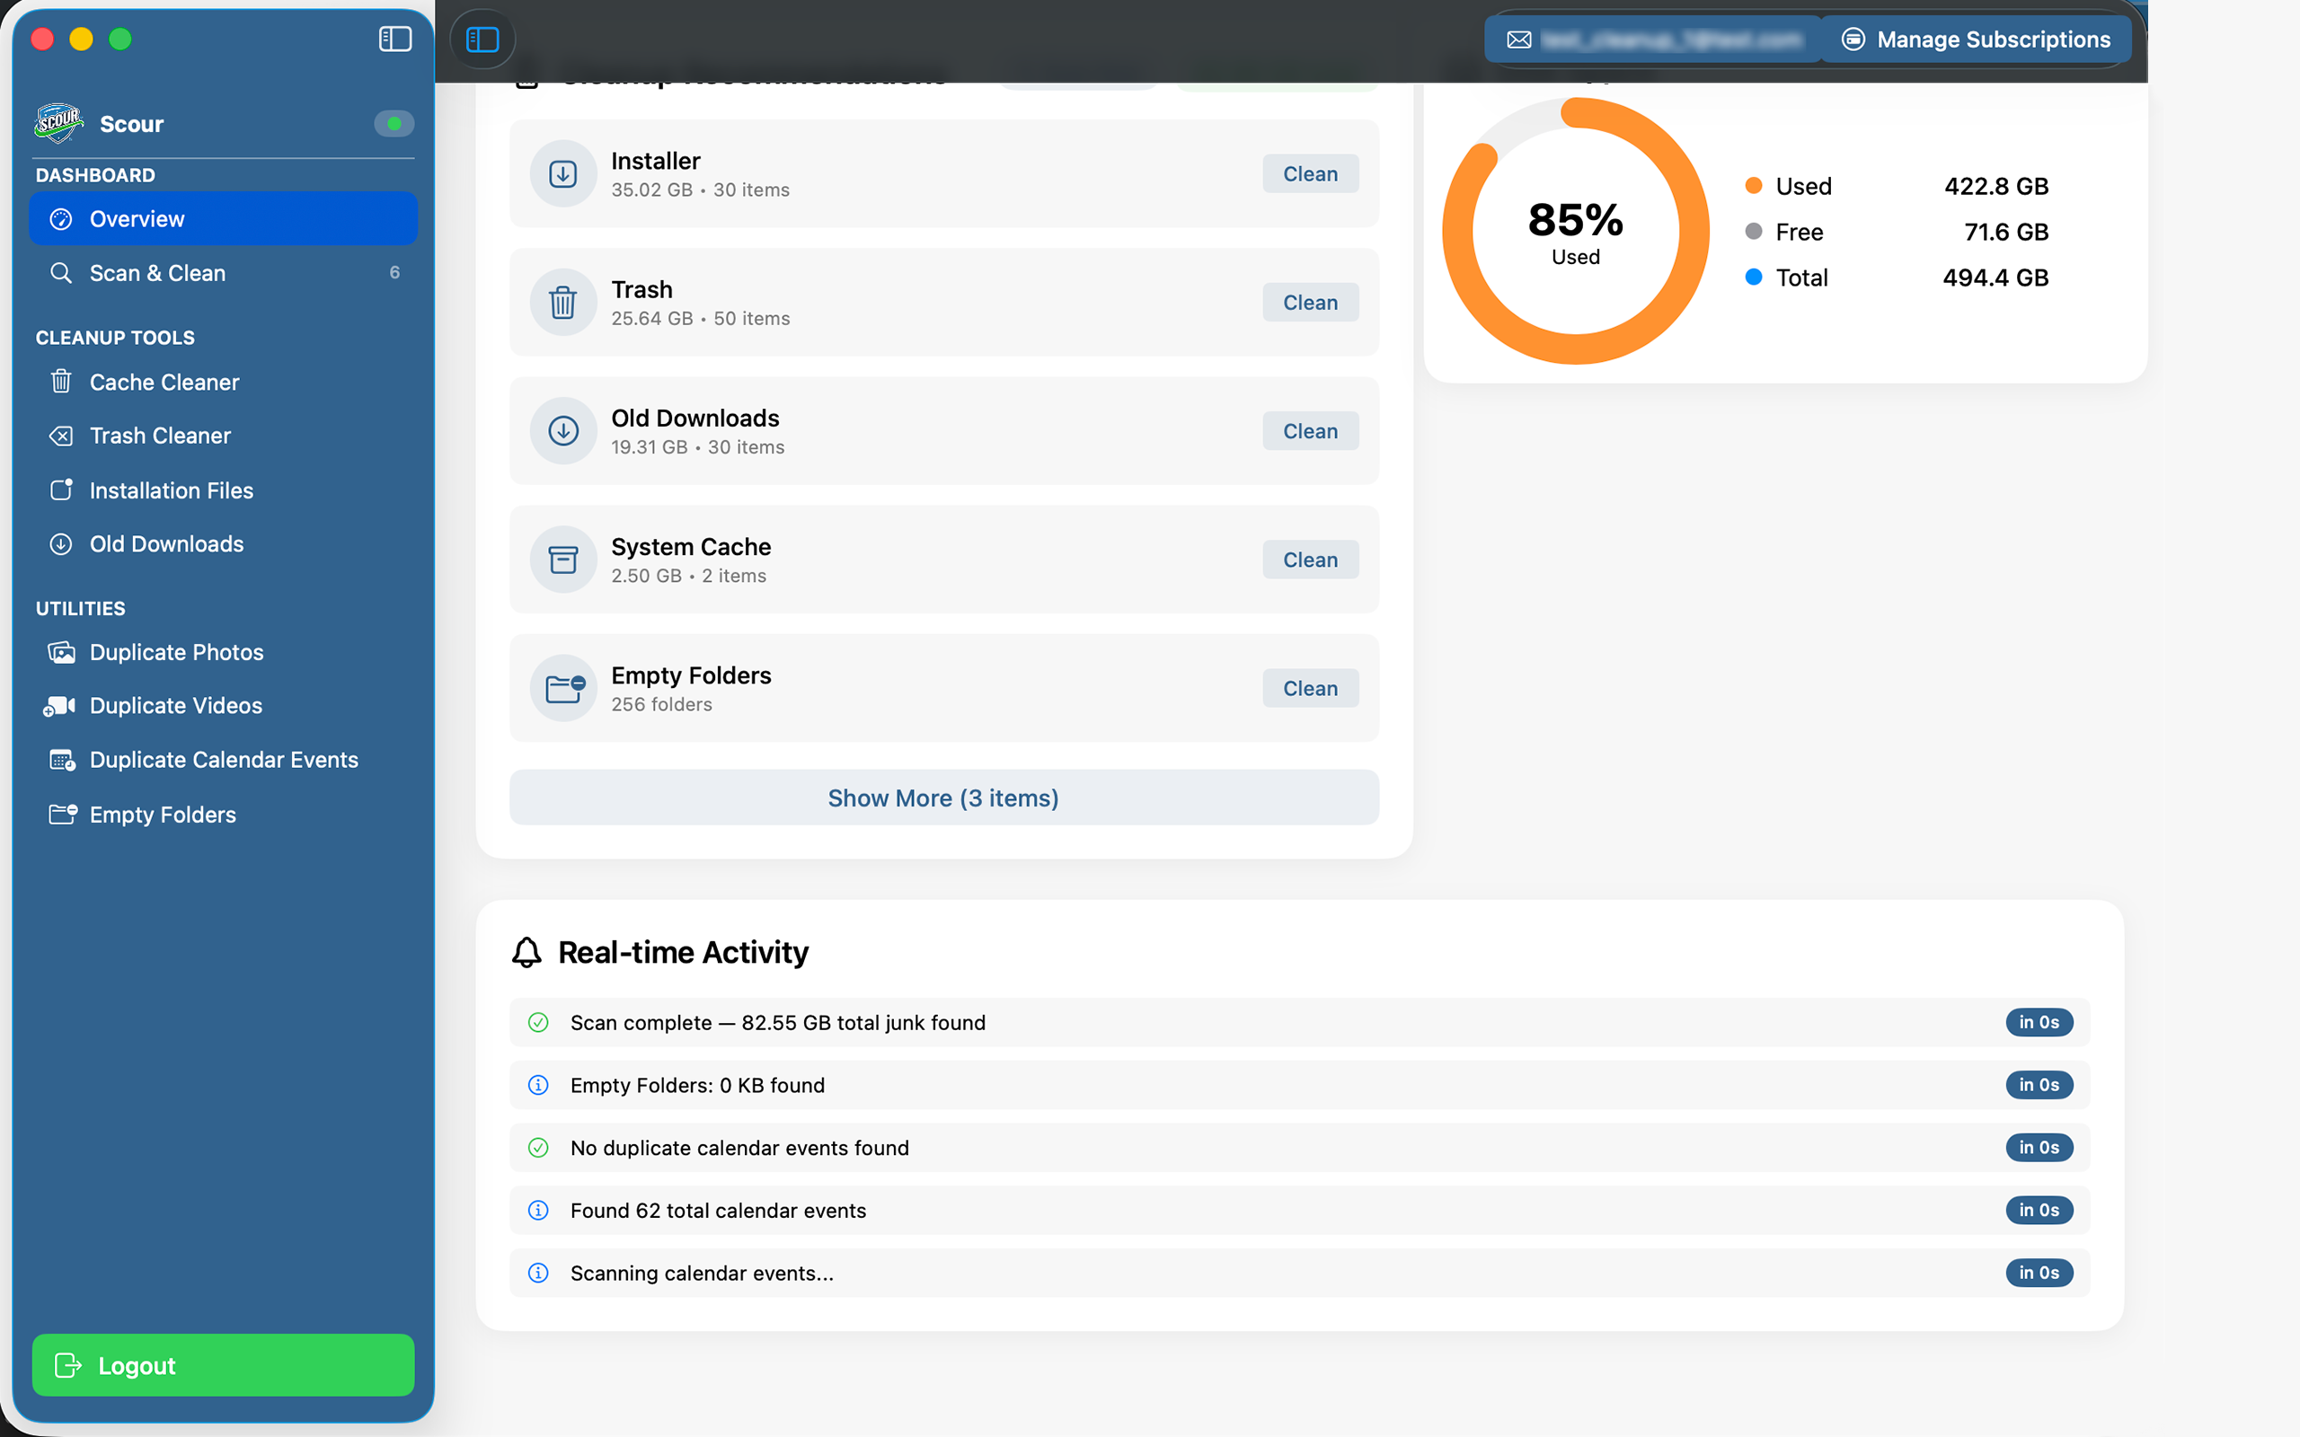Click the 85% Used storage ring
The image size is (2300, 1437).
click(1575, 231)
